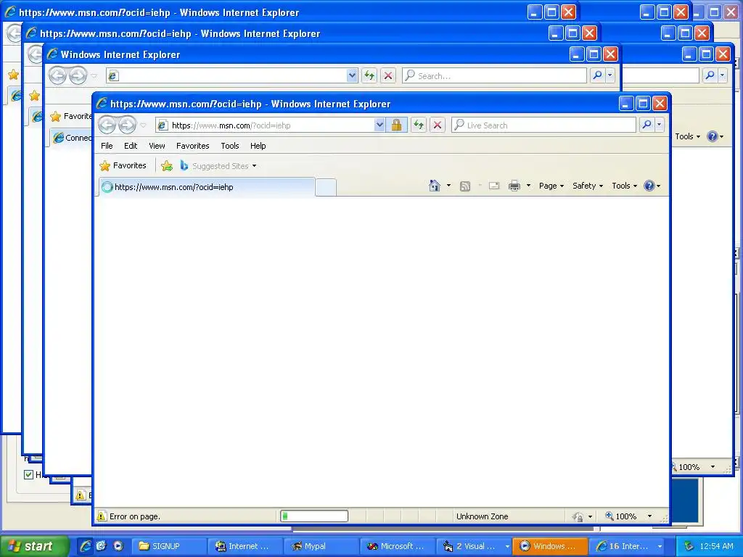
Task: Click the Home icon in the command bar
Action: click(x=435, y=186)
